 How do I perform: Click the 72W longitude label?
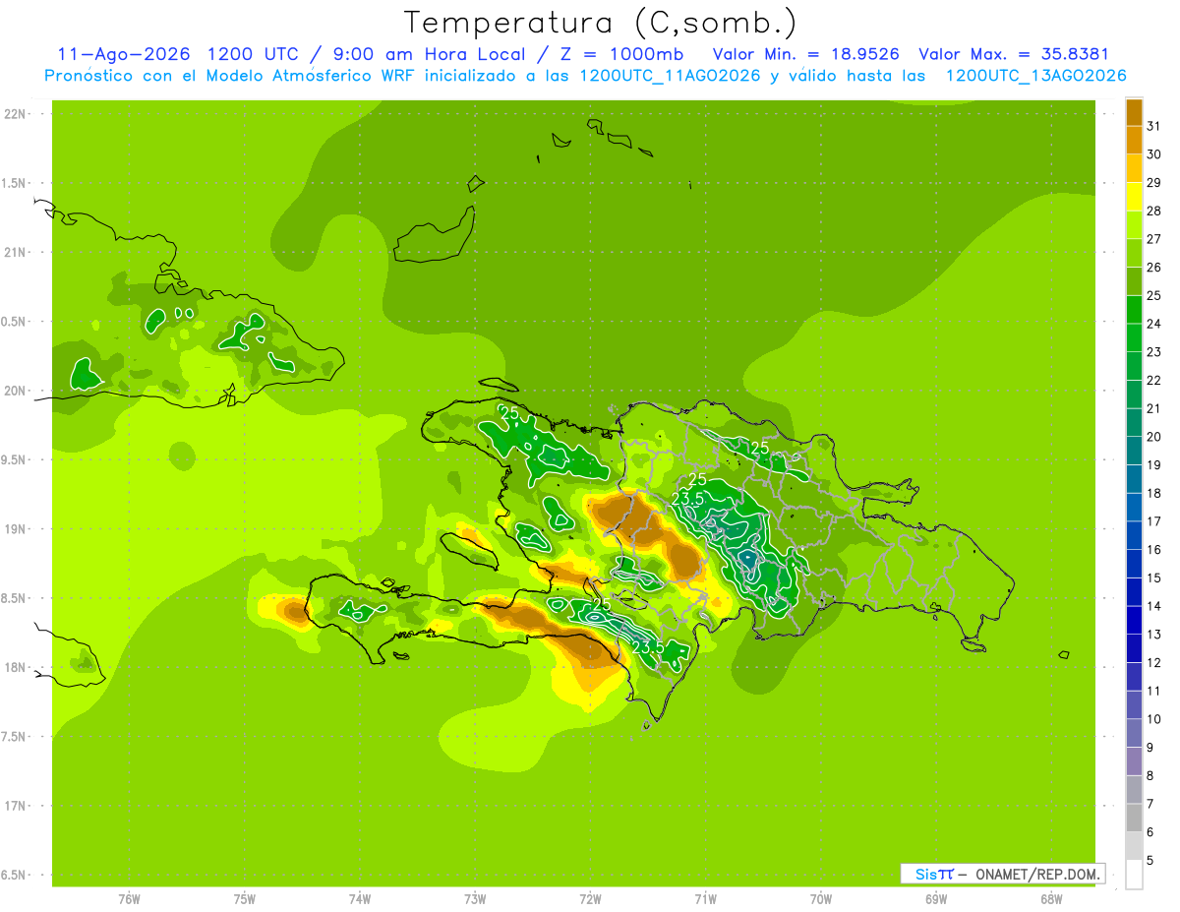(x=590, y=898)
